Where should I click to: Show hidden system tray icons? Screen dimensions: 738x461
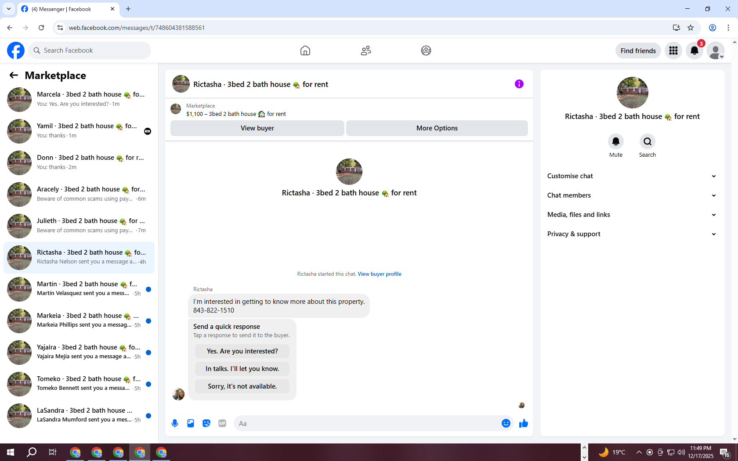639,452
